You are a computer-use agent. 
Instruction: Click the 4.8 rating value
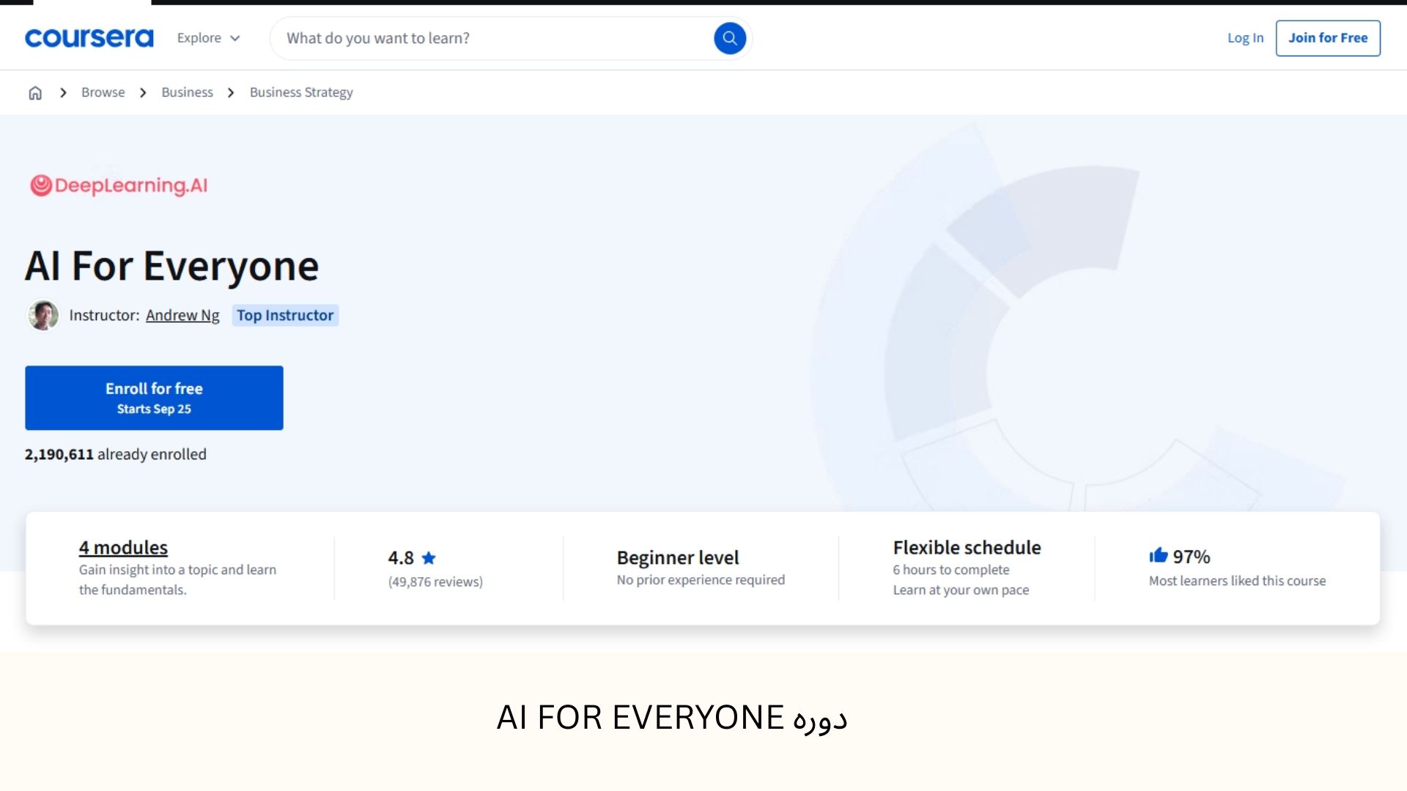pyautogui.click(x=401, y=558)
